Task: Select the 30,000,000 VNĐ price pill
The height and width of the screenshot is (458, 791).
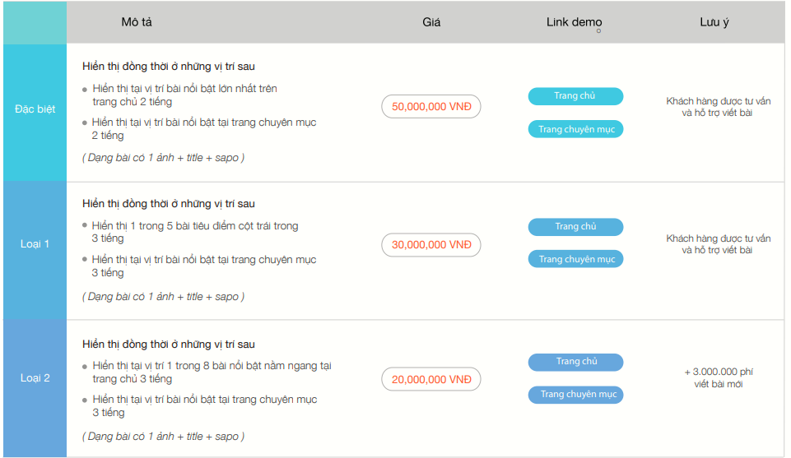Action: click(x=430, y=245)
